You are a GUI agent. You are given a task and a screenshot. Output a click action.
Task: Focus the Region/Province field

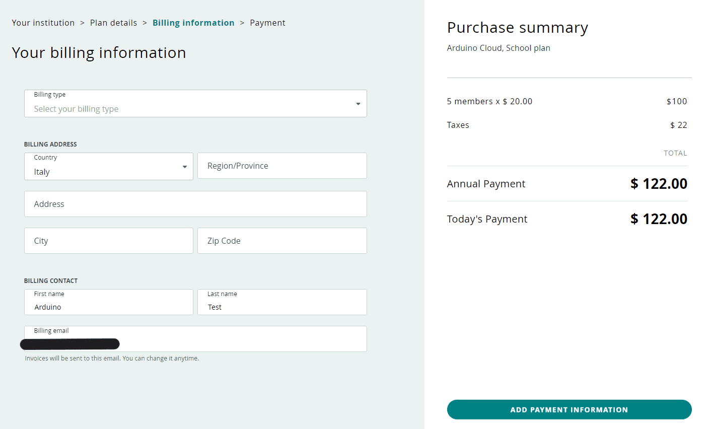point(282,166)
